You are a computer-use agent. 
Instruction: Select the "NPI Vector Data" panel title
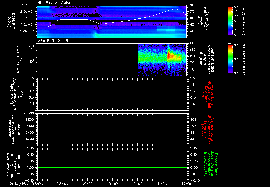54,2
